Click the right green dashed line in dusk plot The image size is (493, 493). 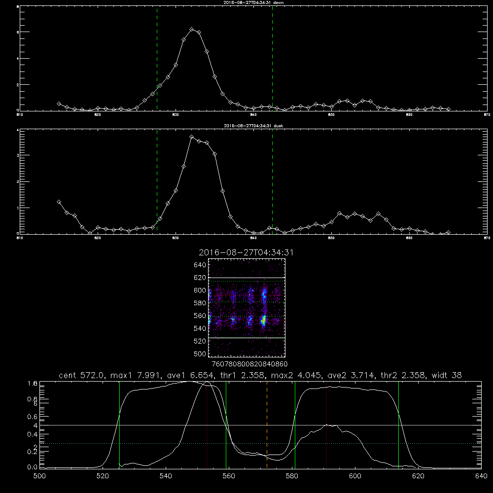coord(272,182)
